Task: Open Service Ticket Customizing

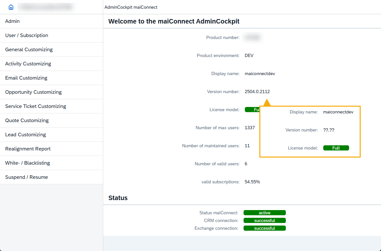Action: click(35, 106)
